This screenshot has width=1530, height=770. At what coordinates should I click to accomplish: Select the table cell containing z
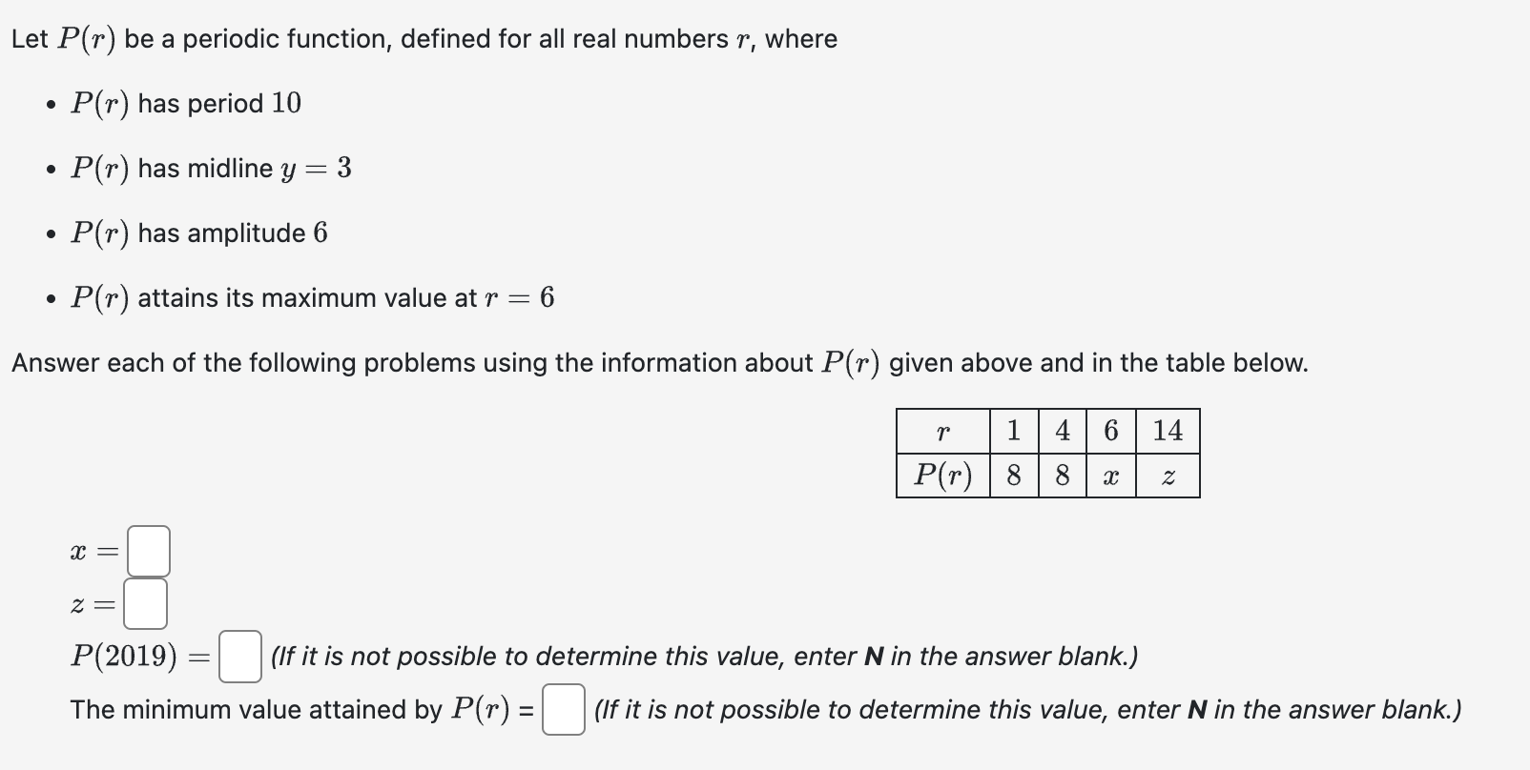[x=1168, y=476]
